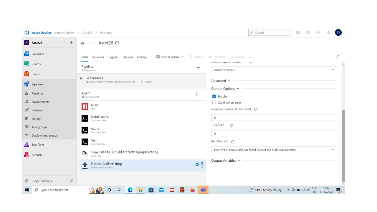Click Number of retries input field
The height and width of the screenshot is (212, 377).
pos(274,117)
